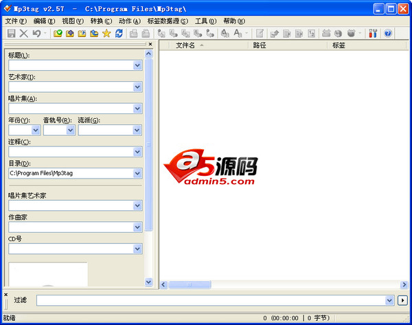
Task: Click the first grayed printer-like playlist icon
Action: coord(133,34)
